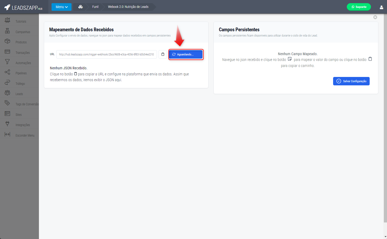
Task: Open the Pipelines share icon
Action: [x=7, y=72]
